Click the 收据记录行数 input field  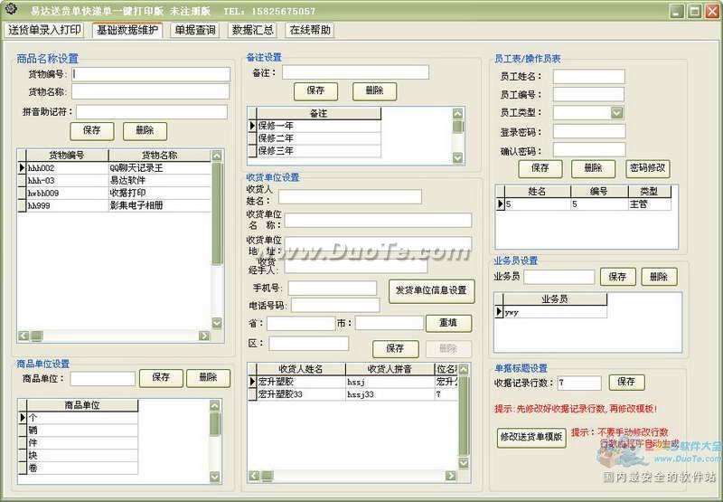pos(579,383)
